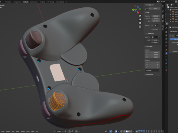Open the Default workspace tab

pos(26,2)
